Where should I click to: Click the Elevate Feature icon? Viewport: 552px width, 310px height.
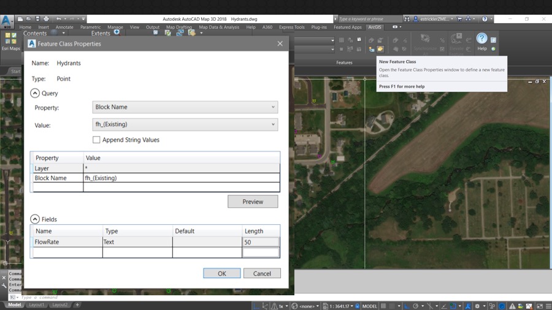(x=456, y=39)
